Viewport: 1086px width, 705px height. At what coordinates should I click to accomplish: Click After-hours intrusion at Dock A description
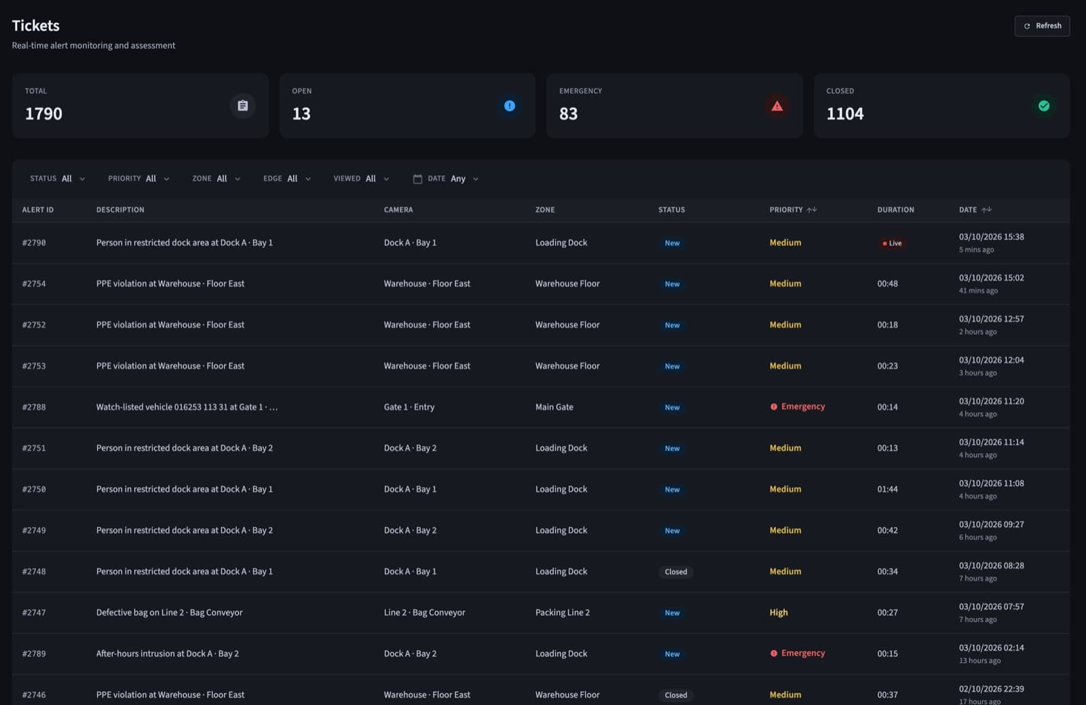point(168,654)
